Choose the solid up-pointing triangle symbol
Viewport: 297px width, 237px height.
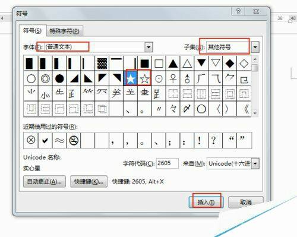pyautogui.click(x=173, y=64)
